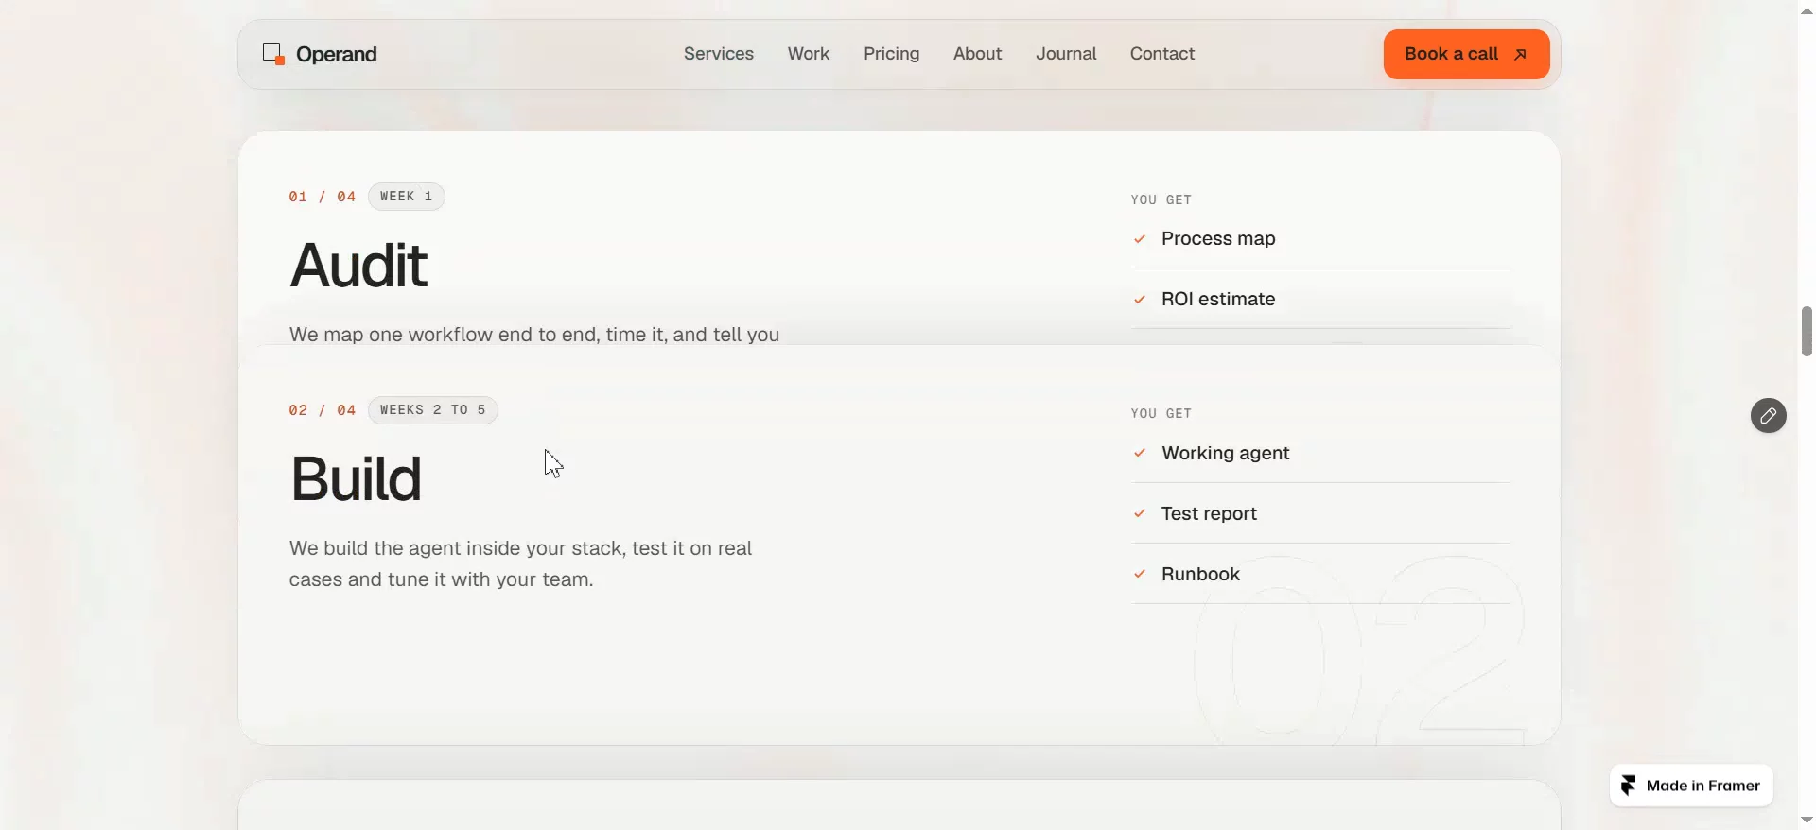Go to the Work page
Screen dimensions: 1816x830
809,54
